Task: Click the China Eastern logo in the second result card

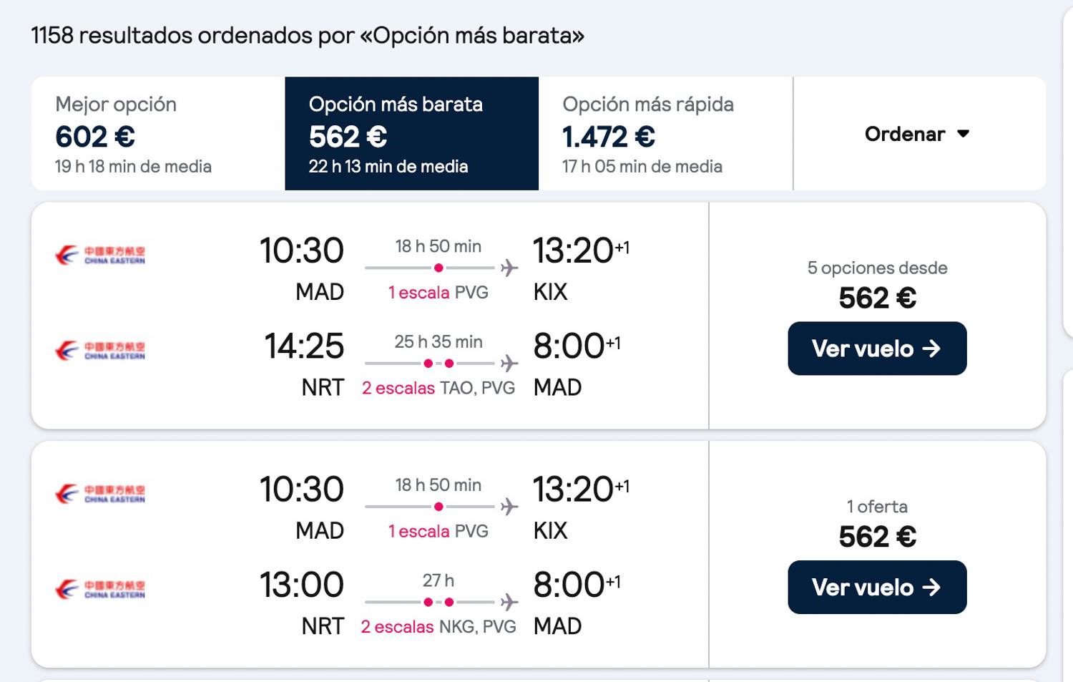Action: [x=100, y=495]
